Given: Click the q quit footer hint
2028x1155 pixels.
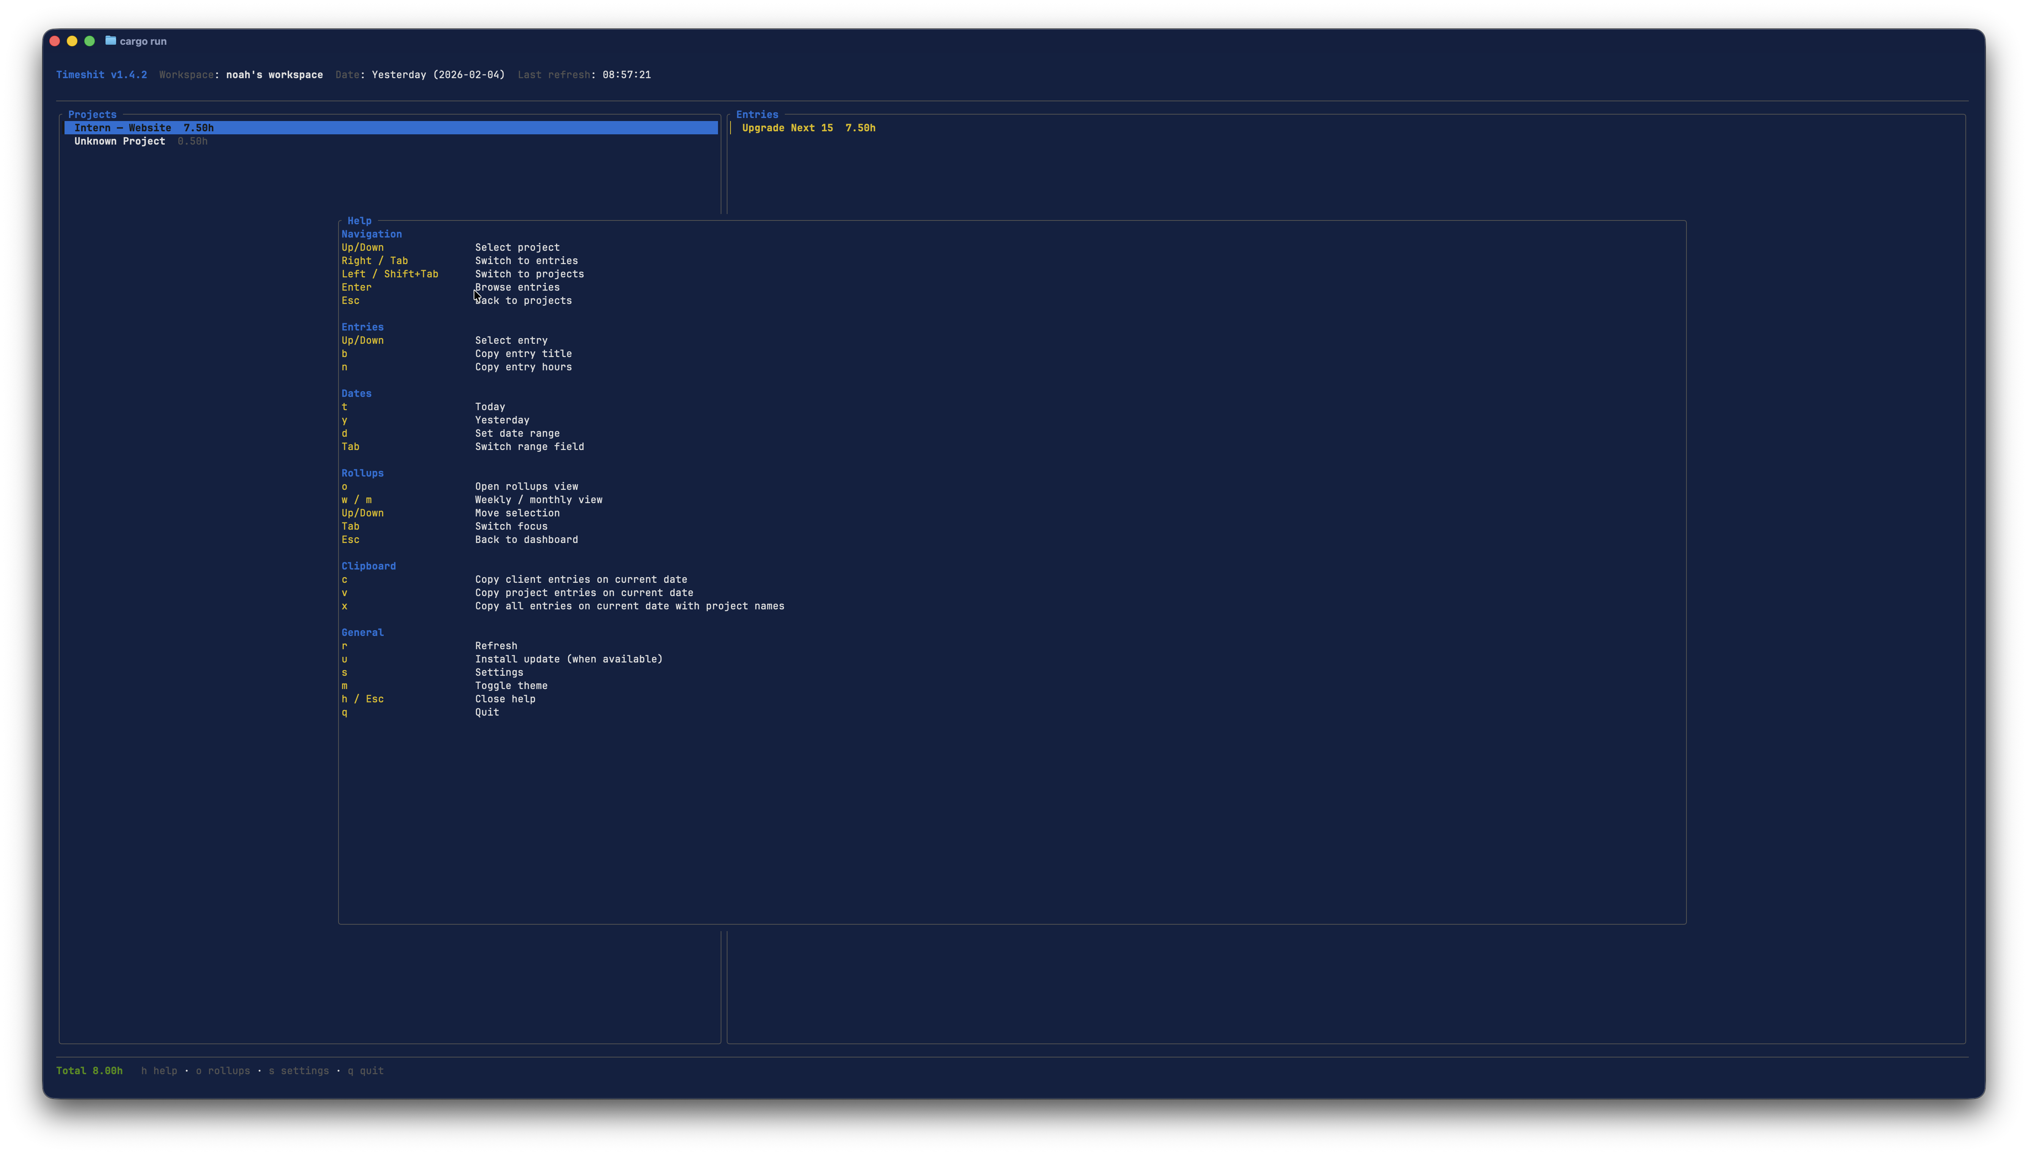Looking at the screenshot, I should tap(365, 1071).
